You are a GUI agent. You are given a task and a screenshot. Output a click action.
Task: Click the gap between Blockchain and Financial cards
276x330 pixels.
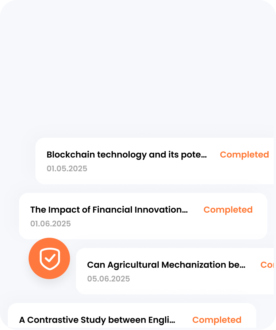(x=143, y=189)
